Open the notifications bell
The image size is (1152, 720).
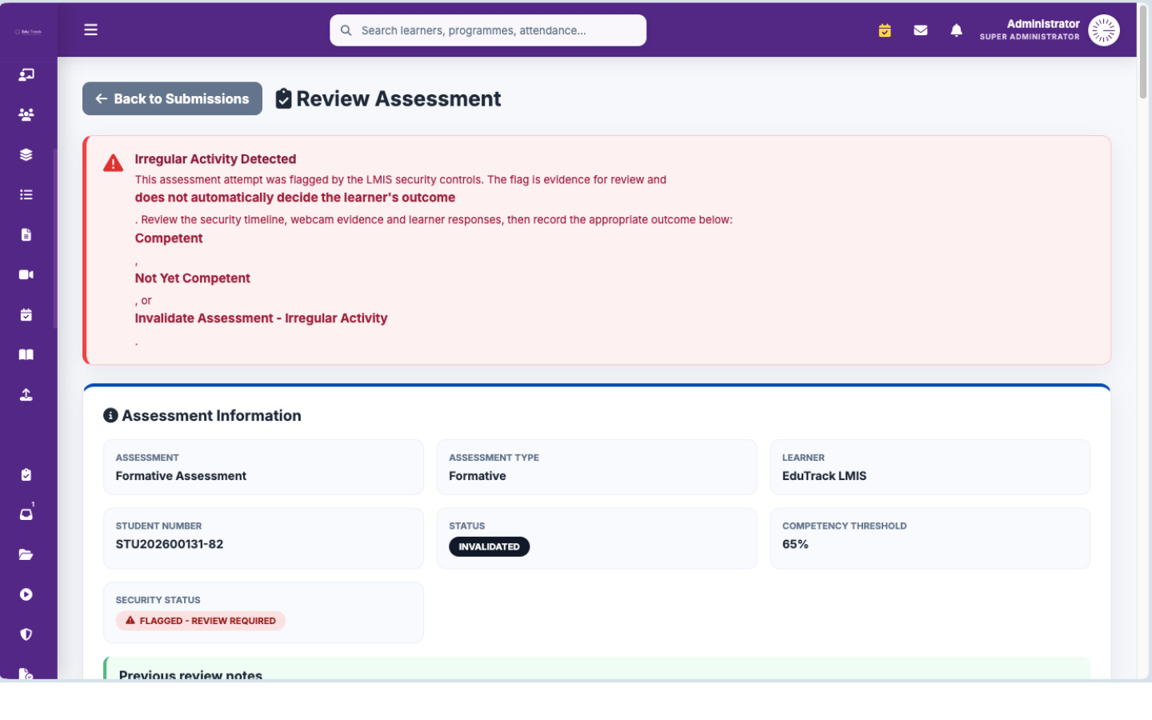click(x=956, y=30)
